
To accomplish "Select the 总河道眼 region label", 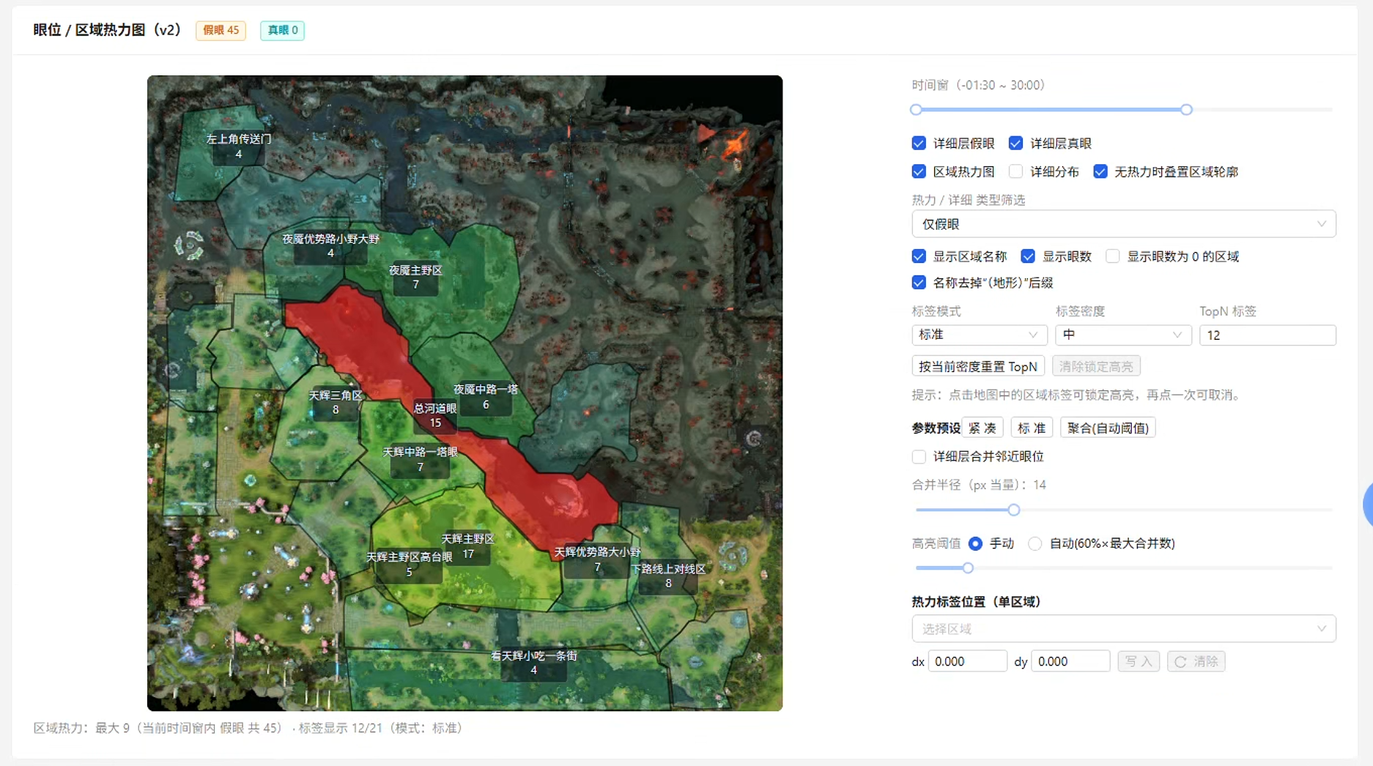I will [435, 415].
